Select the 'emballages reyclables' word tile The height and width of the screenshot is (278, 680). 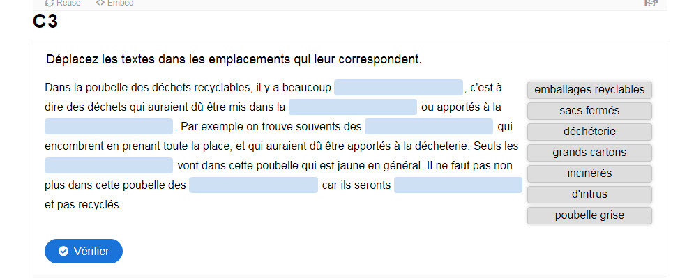(x=589, y=90)
